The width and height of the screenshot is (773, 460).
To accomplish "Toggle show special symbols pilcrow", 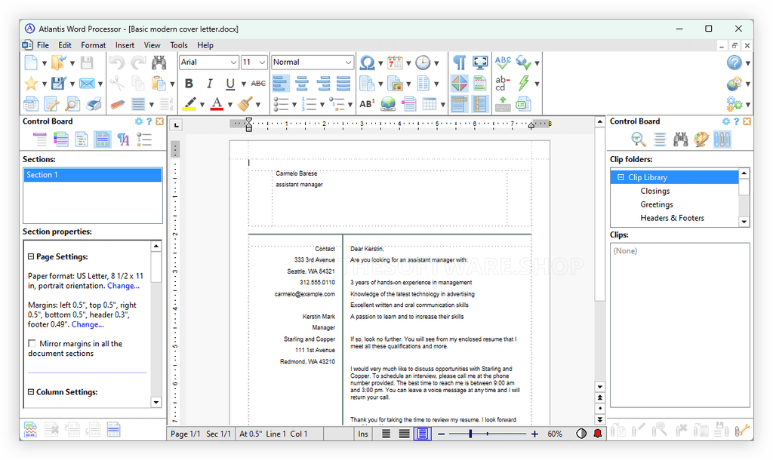I will pos(459,63).
